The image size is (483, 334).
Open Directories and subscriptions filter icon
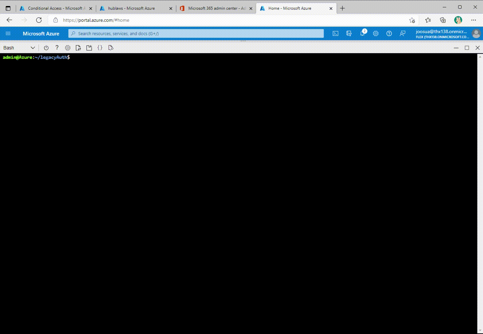coord(349,33)
